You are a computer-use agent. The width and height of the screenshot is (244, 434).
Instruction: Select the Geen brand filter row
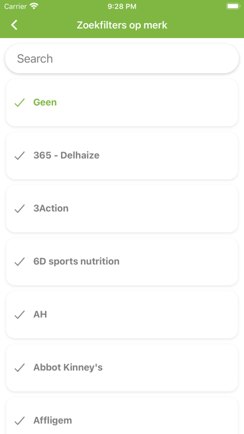122,103
